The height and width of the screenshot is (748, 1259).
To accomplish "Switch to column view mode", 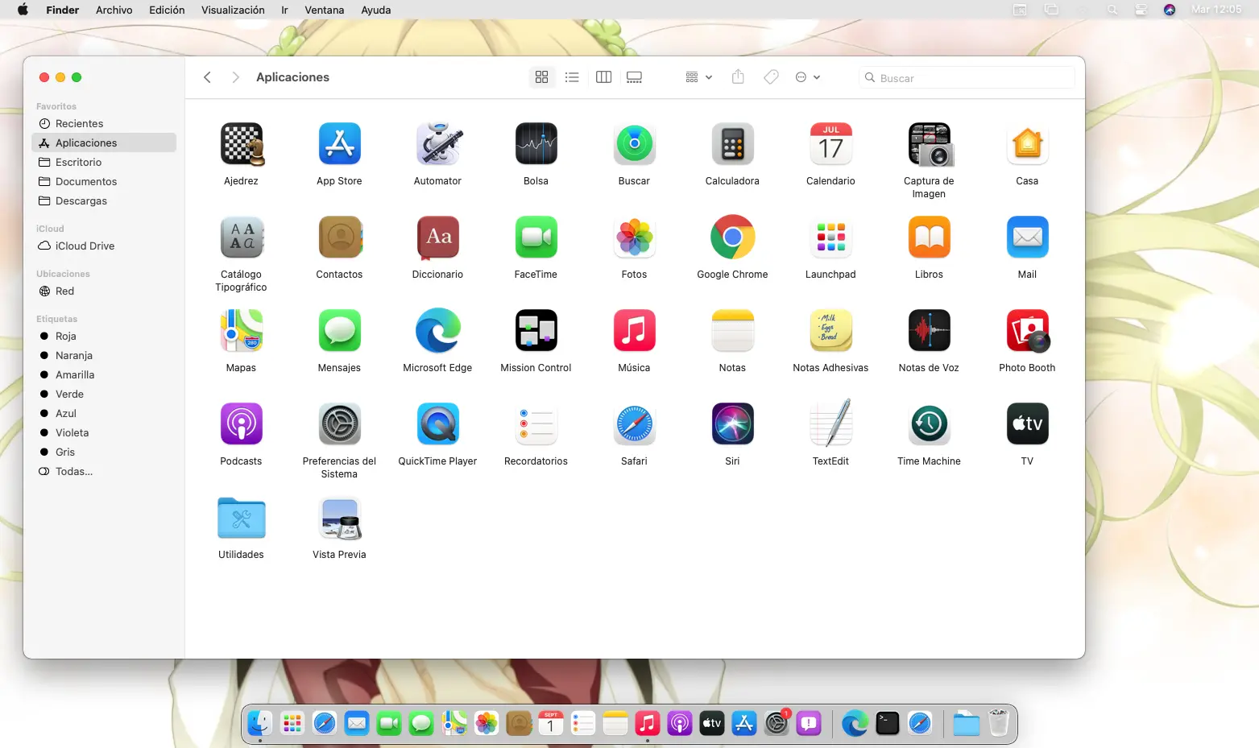I will pyautogui.click(x=603, y=77).
